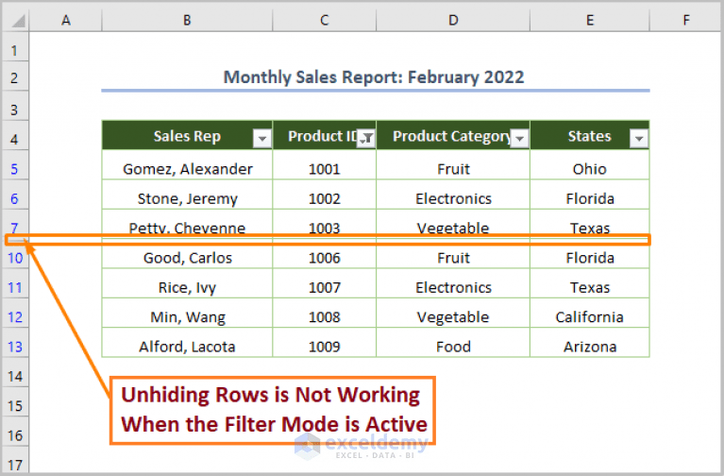Select the California state cell
724x476 pixels.
coord(590,313)
